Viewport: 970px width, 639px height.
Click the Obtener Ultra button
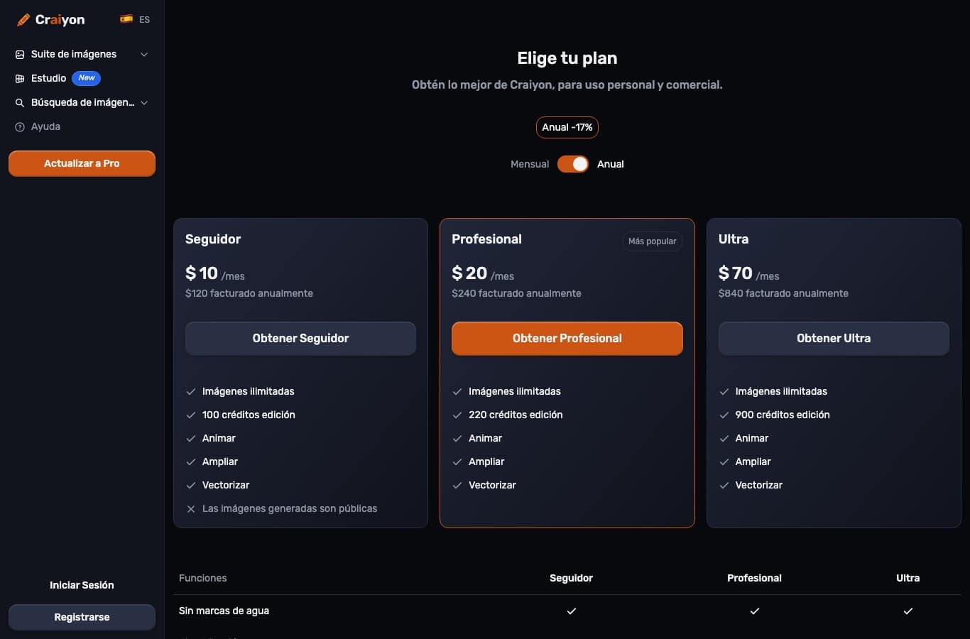(834, 339)
